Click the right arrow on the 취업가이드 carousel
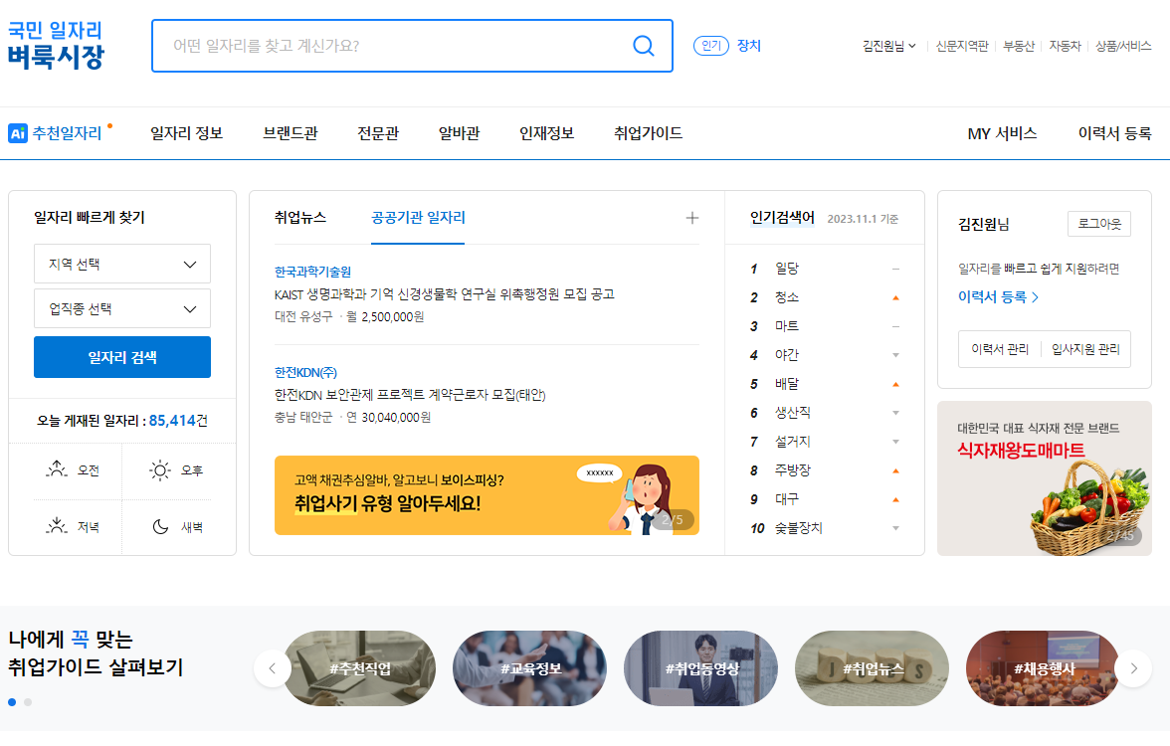 point(1133,668)
